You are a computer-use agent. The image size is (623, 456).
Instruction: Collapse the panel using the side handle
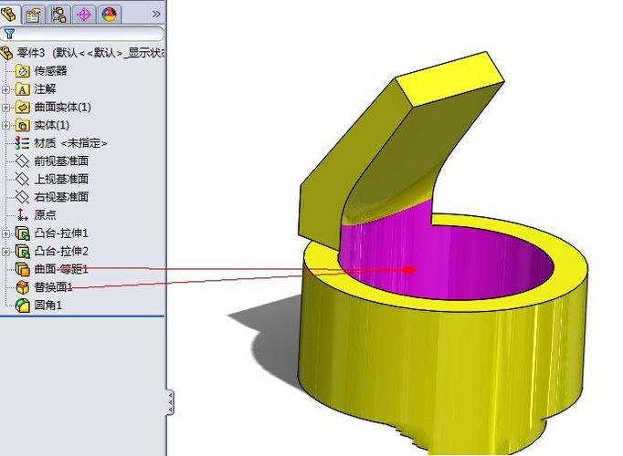point(170,402)
